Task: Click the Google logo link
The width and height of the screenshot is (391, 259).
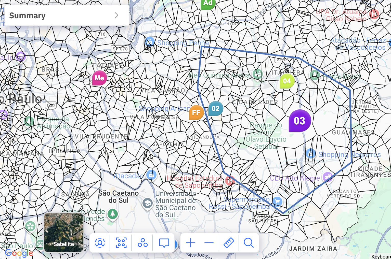Action: [x=19, y=253]
